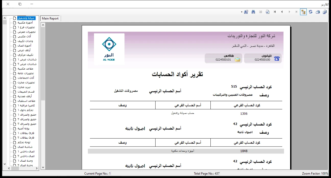Viewport: 331px width, 178px height.
Task: Click the page icon beside تجهيزات معرض
Action: tap(15, 32)
